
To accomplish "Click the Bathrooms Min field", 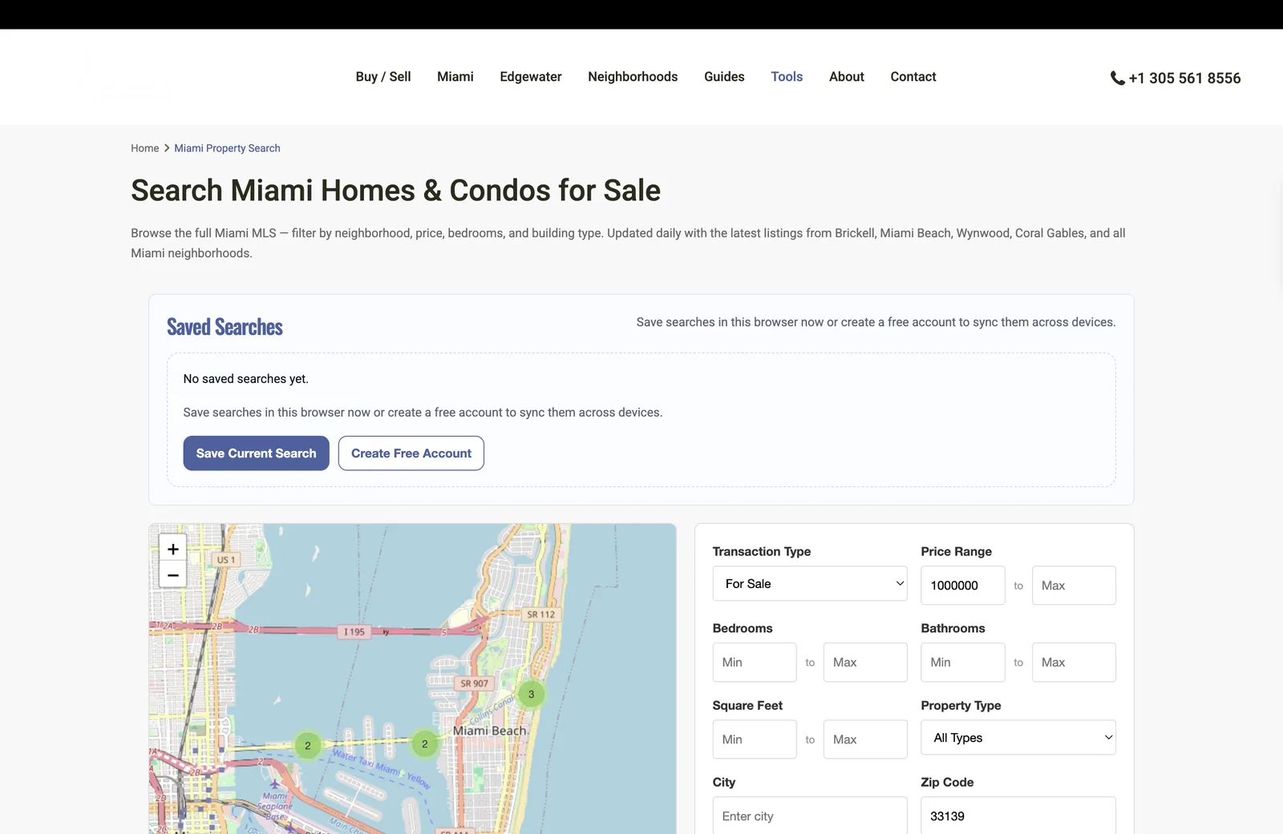I will coord(963,663).
